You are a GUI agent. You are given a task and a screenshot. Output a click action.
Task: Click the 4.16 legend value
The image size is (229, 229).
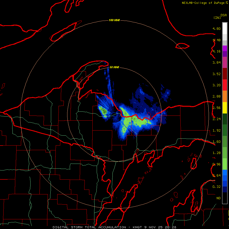pyautogui.click(x=217, y=51)
